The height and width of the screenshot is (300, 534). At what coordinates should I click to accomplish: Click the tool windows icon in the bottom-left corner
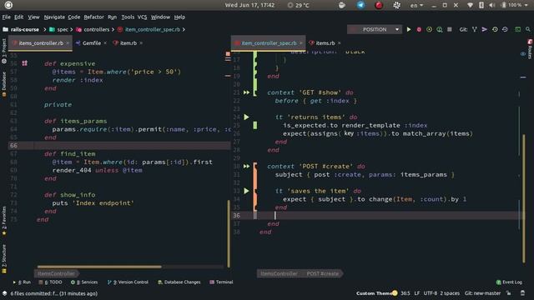tap(4, 293)
